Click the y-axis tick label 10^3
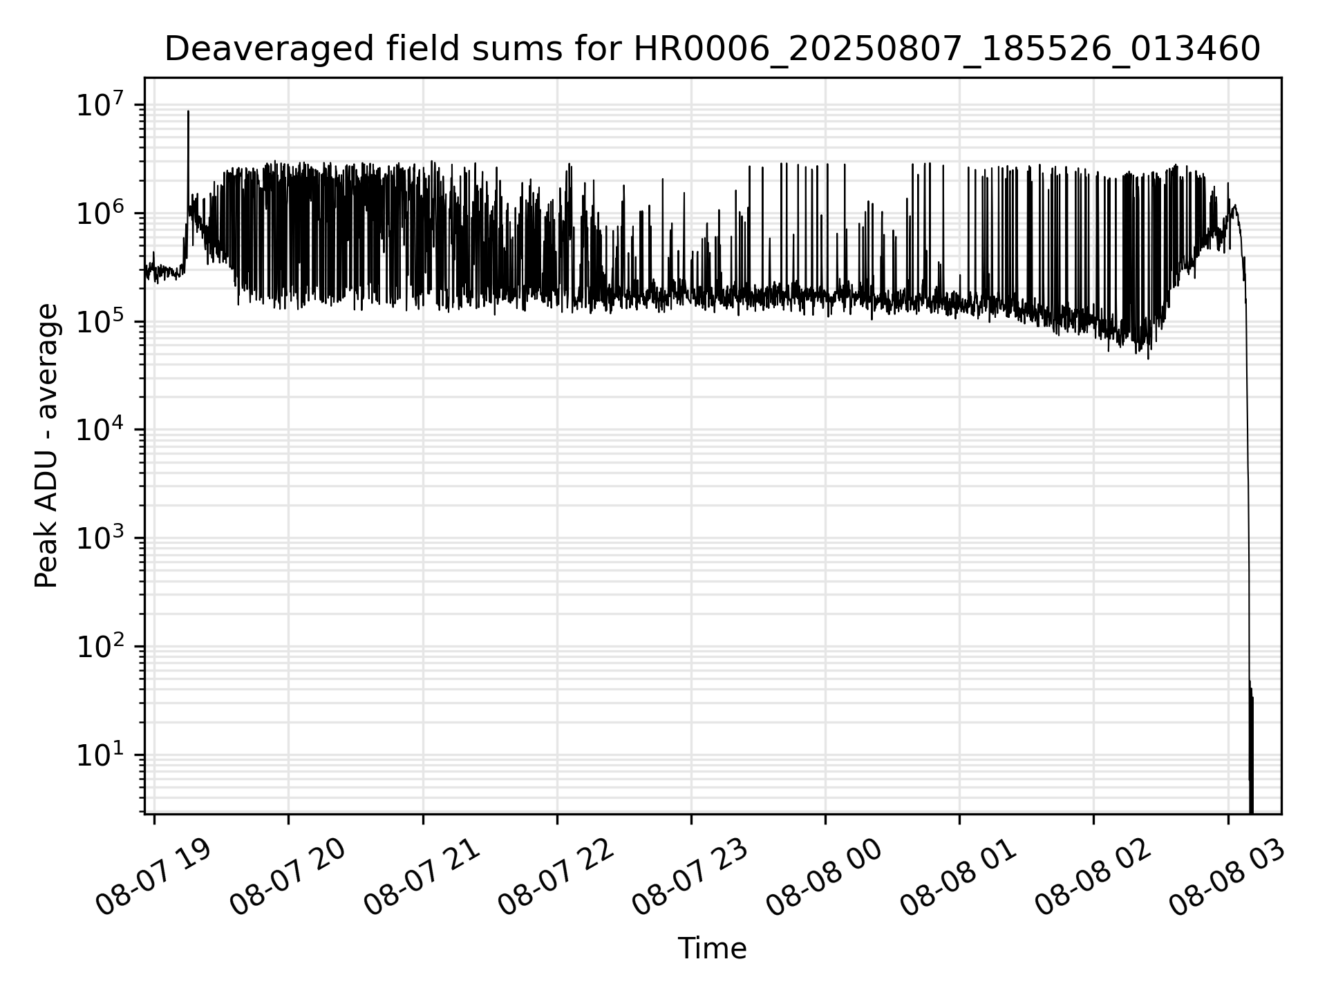Image resolution: width=1327 pixels, height=995 pixels. [x=101, y=537]
